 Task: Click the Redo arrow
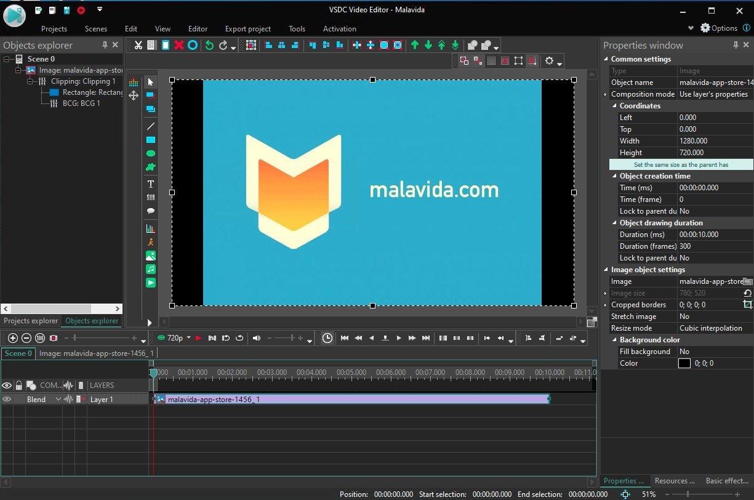pos(223,45)
